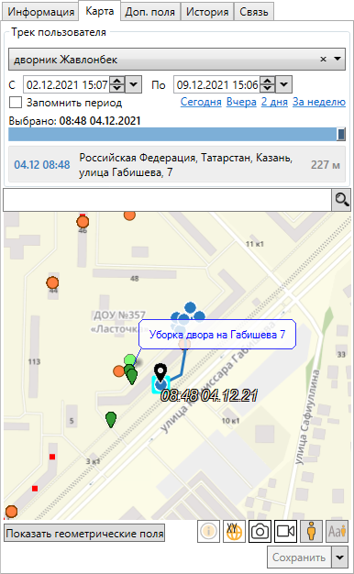Click the start date field 02.12.2021 15:07
354x574 pixels.
[67, 85]
